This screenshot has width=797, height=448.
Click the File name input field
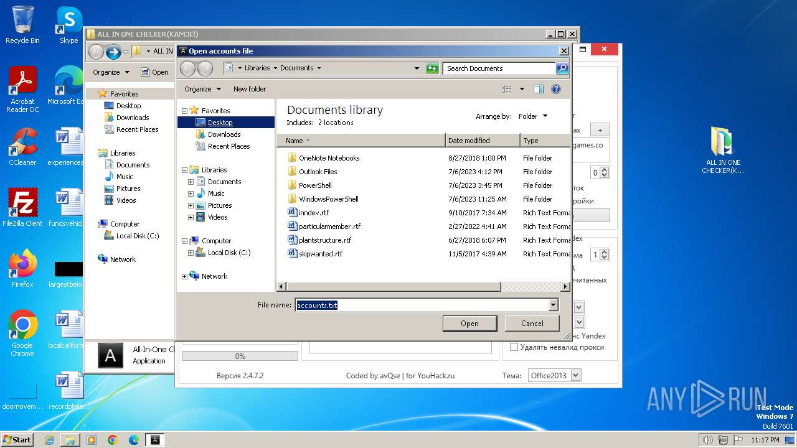422,305
